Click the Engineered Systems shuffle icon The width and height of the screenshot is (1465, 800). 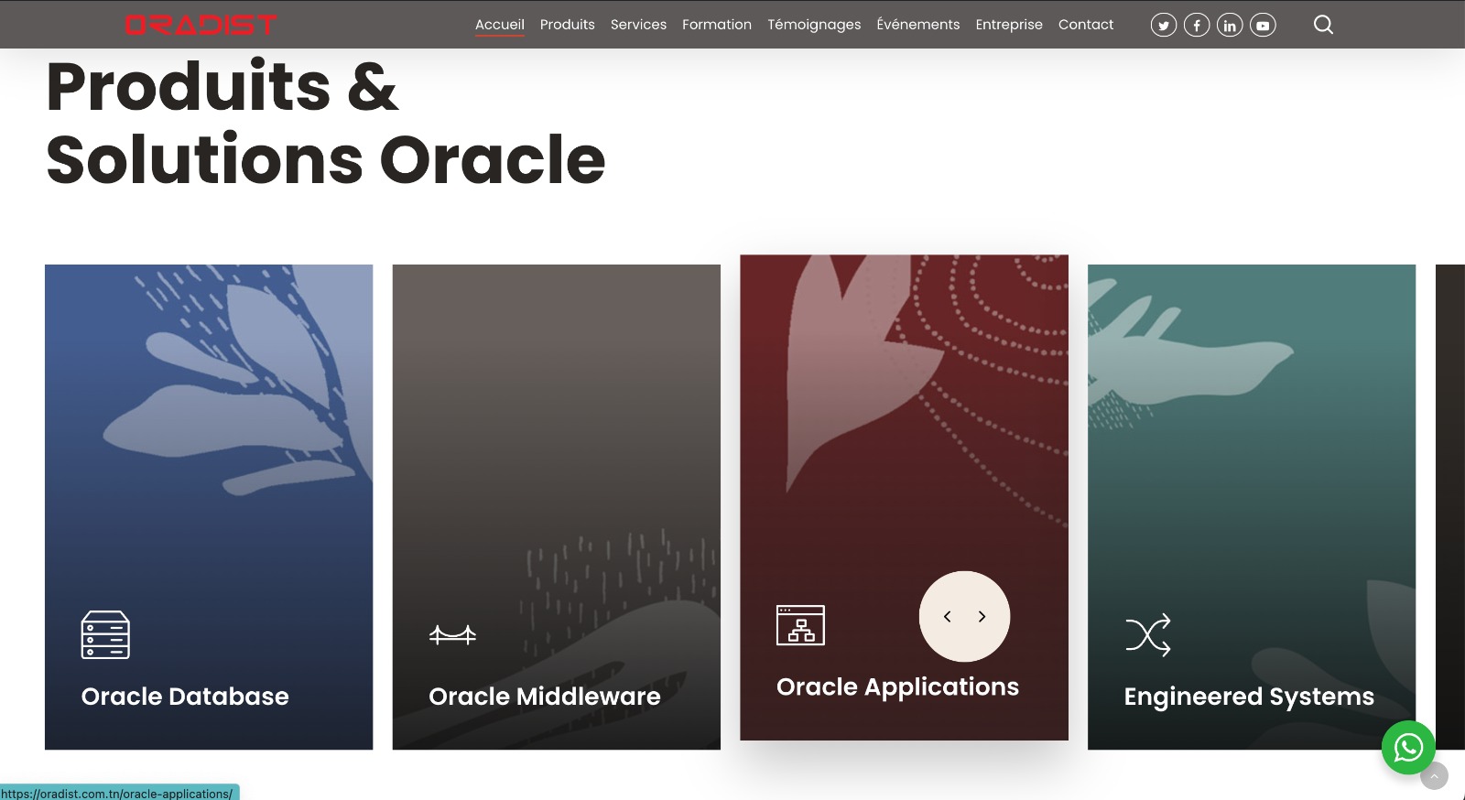coord(1147,634)
